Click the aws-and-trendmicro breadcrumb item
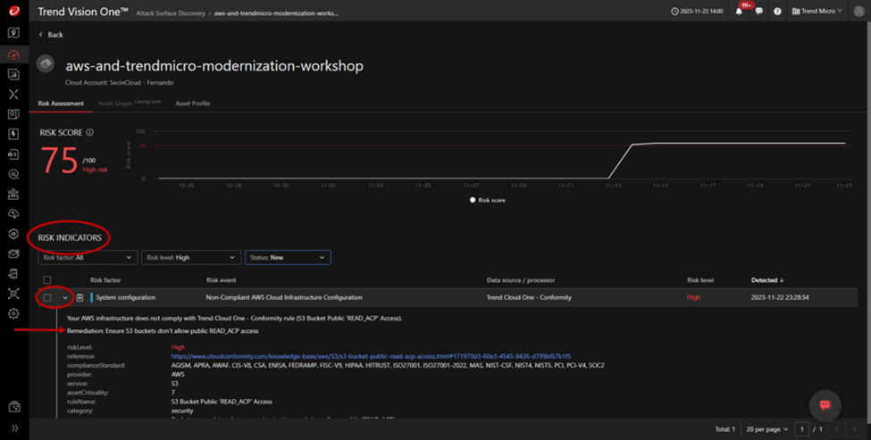871x440 pixels. (x=276, y=13)
